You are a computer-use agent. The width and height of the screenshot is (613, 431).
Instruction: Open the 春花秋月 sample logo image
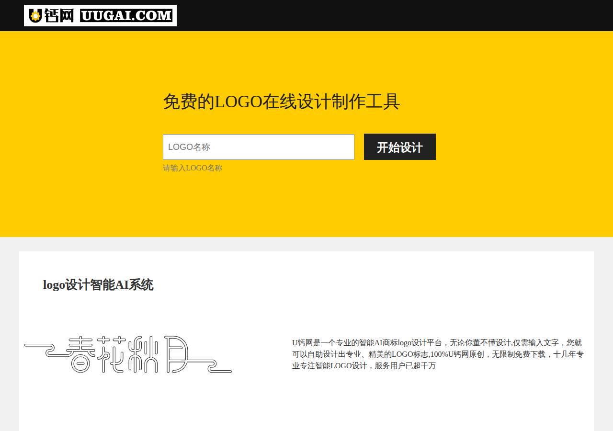pos(128,354)
